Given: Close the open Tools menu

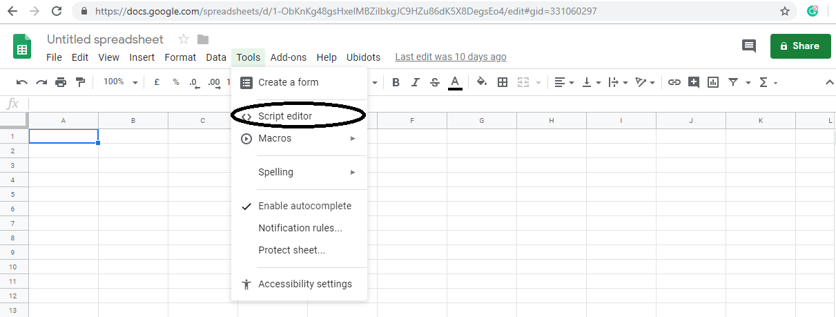Looking at the screenshot, I should click(248, 57).
